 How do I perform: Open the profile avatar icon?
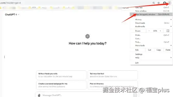164,3
